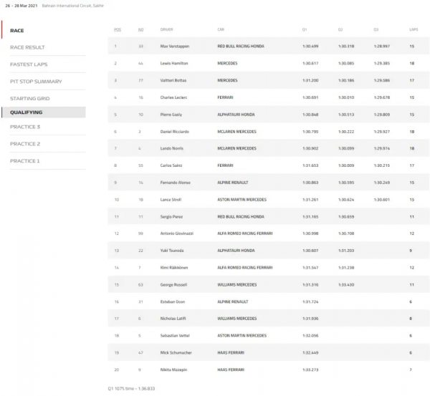Click Valtteri Bottas in the table
The height and width of the screenshot is (396, 430).
tap(173, 80)
